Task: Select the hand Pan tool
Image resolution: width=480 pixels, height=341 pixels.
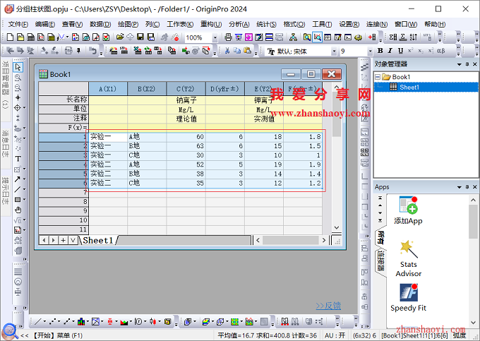Action: 18,210
